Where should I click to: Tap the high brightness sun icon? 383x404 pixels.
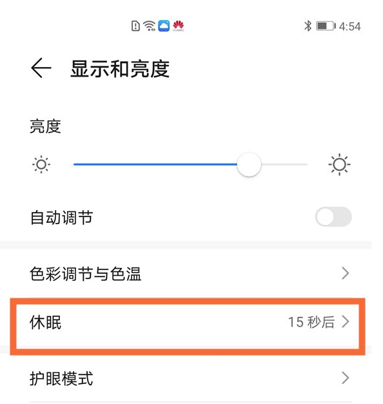pos(339,164)
